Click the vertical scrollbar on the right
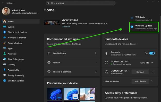This screenshot has height=102, width=161. click(x=160, y=38)
